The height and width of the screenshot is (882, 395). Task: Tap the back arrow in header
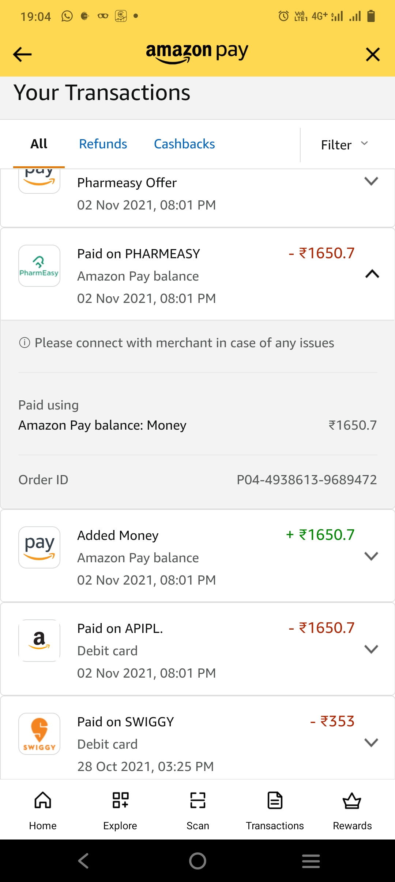point(22,55)
